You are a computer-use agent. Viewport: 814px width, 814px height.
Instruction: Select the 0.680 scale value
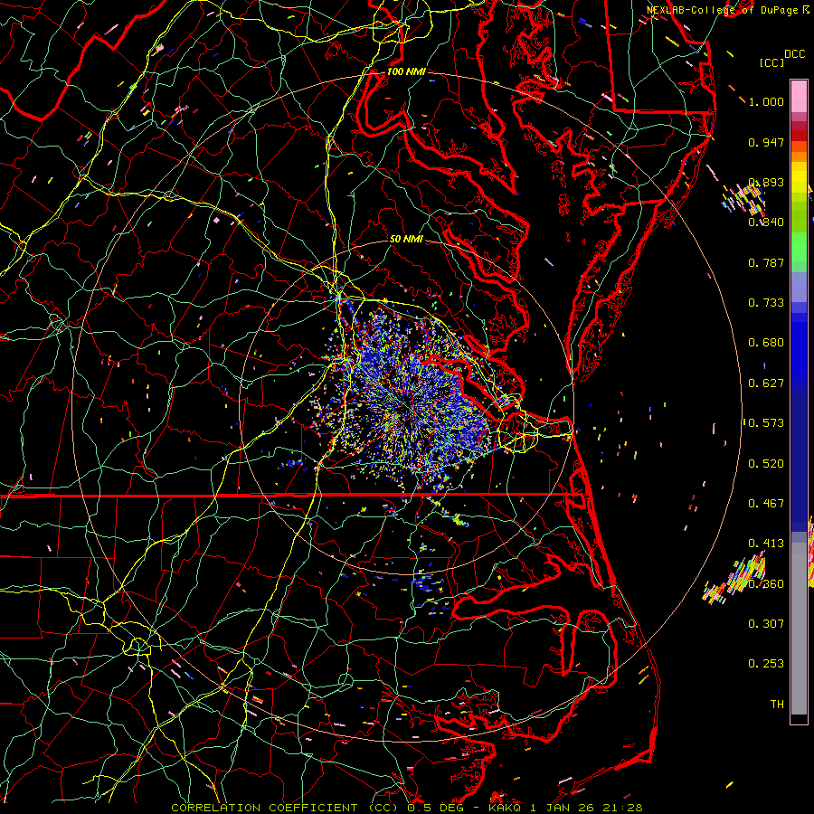(x=766, y=343)
